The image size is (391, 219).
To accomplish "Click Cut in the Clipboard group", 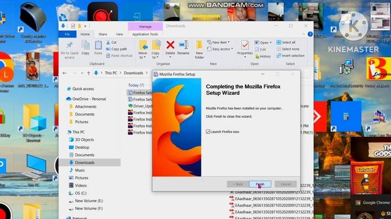I will click(x=111, y=43).
